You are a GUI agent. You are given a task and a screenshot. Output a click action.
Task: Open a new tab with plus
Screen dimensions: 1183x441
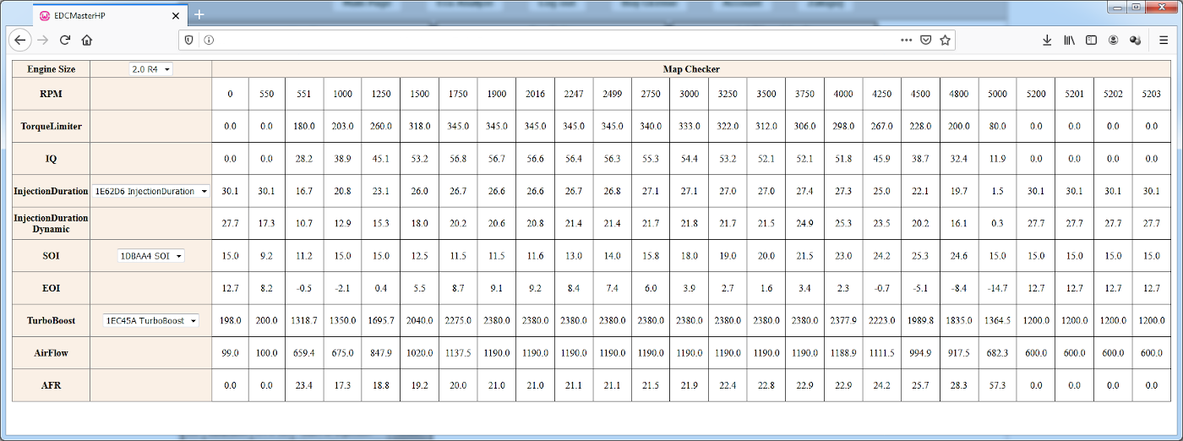point(199,14)
